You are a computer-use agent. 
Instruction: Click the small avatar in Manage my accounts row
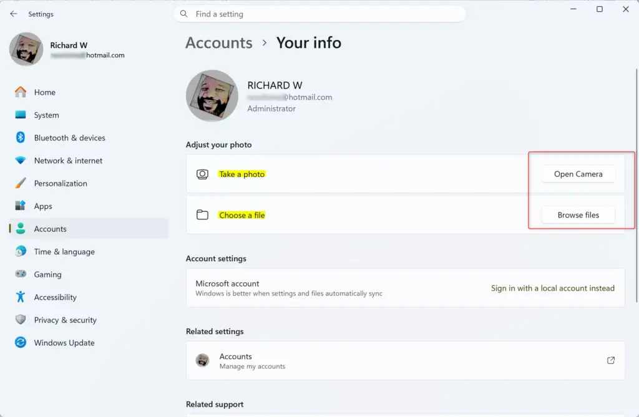[202, 360]
